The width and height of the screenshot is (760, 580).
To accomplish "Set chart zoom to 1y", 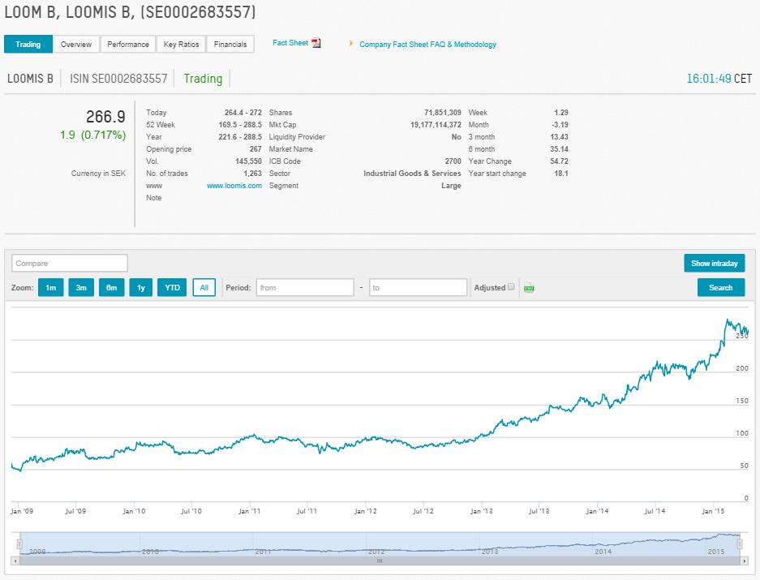I will point(141,288).
